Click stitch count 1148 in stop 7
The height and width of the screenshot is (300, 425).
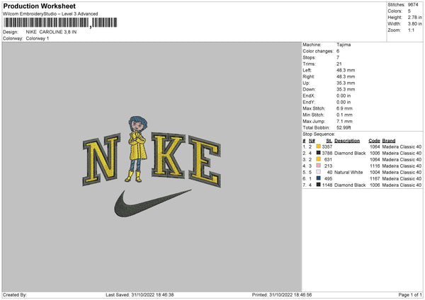[x=327, y=185]
